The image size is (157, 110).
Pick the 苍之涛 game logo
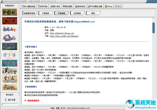click(10, 55)
